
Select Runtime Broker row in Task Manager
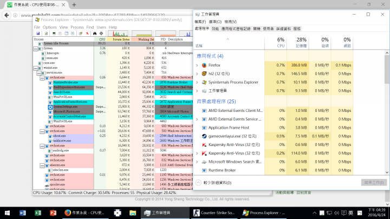click(x=274, y=170)
